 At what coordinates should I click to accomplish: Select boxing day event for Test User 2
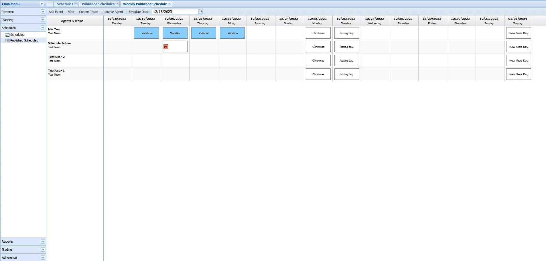347,60
